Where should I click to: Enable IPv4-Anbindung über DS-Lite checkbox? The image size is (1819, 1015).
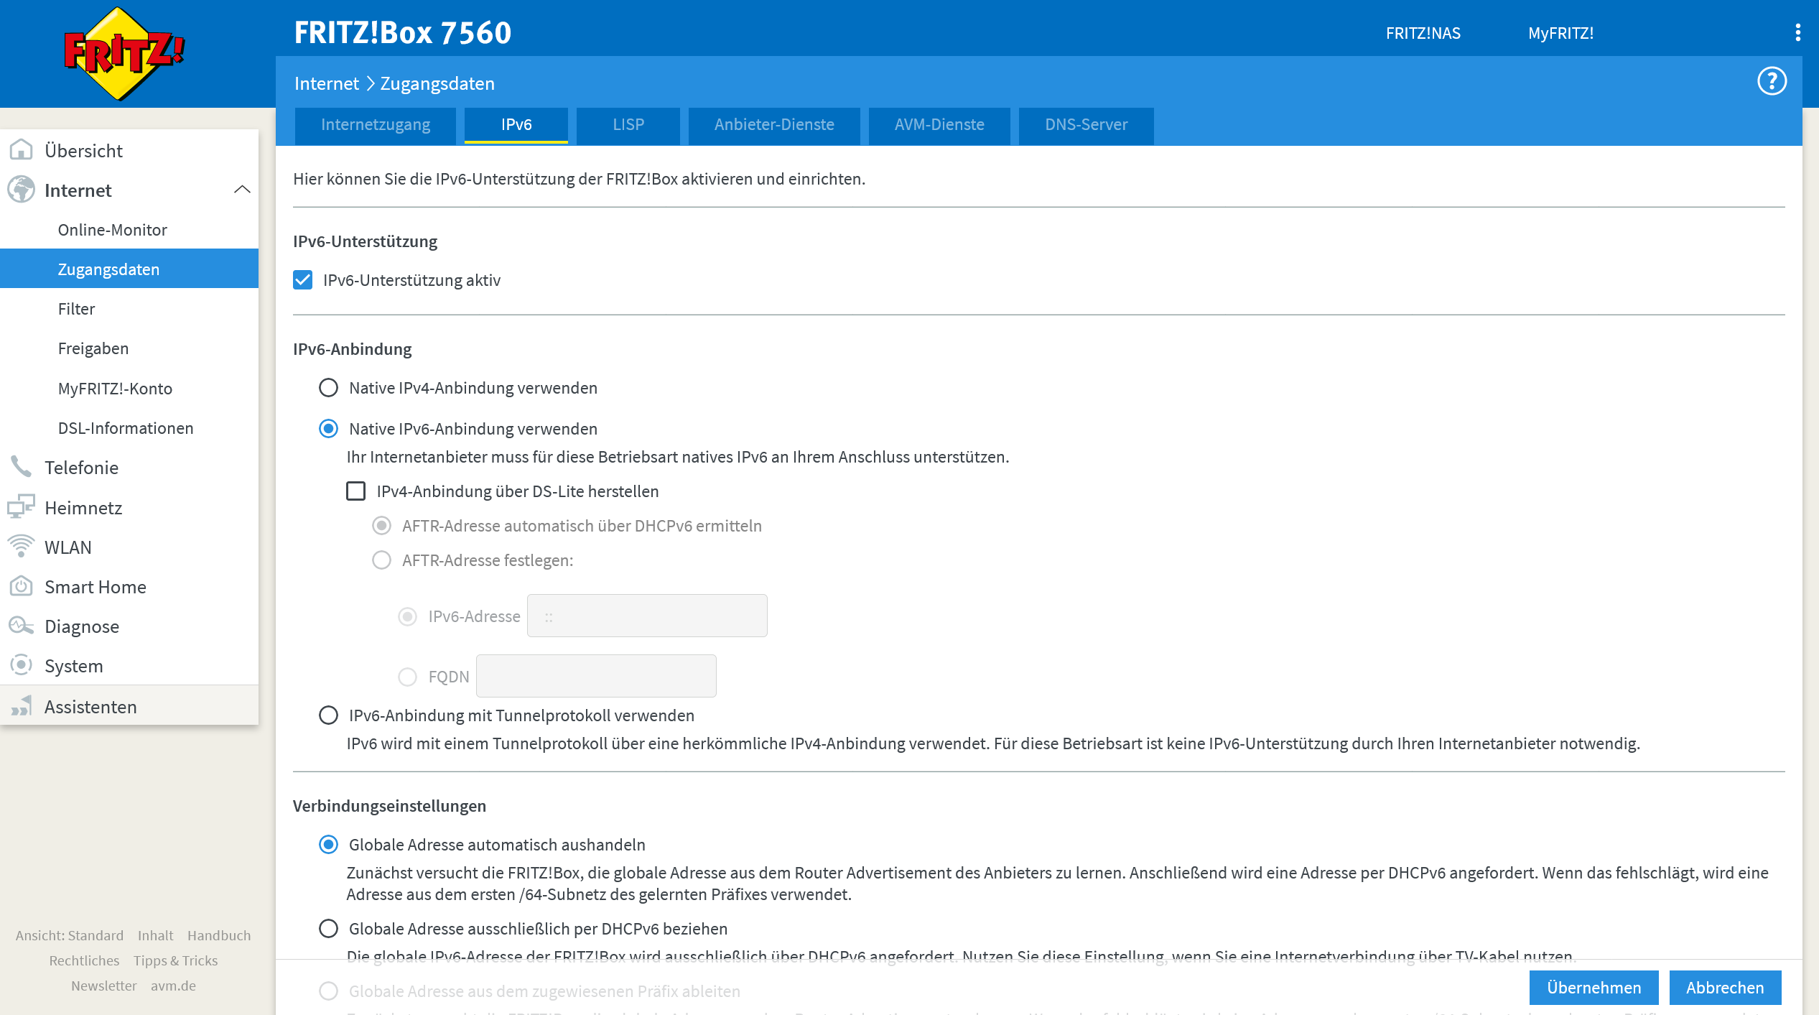click(356, 491)
